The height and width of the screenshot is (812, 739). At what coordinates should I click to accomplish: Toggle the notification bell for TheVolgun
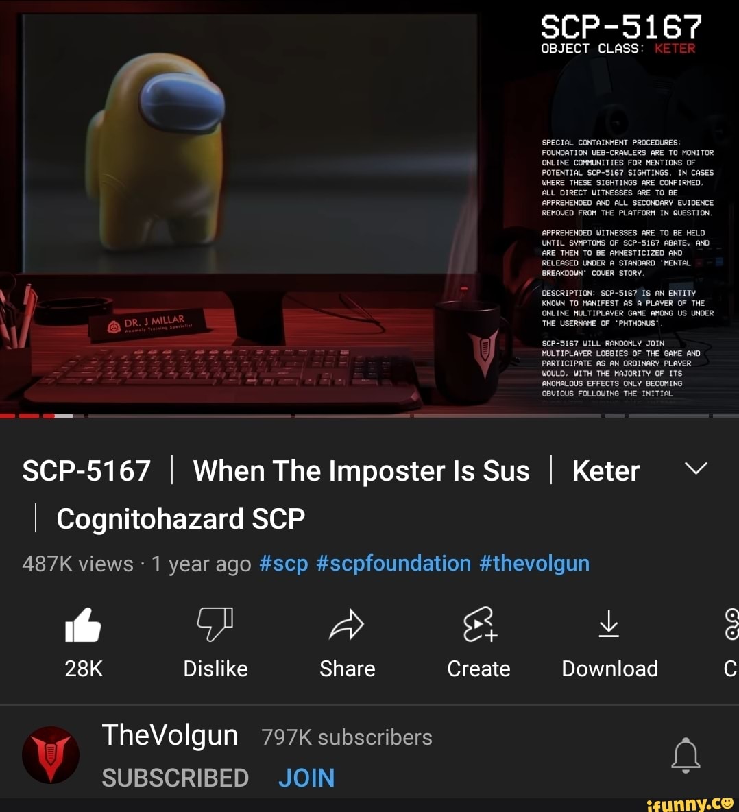(686, 755)
